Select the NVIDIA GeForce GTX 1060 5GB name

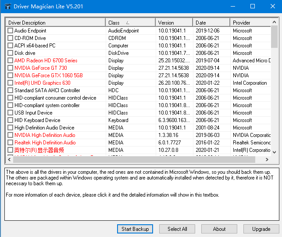click(49, 75)
